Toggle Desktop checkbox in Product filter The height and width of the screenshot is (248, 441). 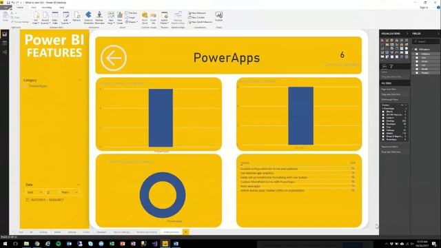[x=383, y=121]
